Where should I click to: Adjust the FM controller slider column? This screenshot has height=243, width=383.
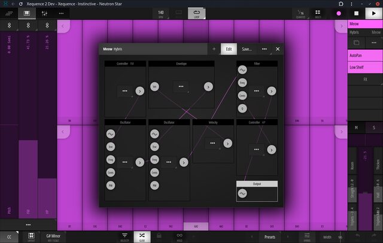(x=28, y=125)
